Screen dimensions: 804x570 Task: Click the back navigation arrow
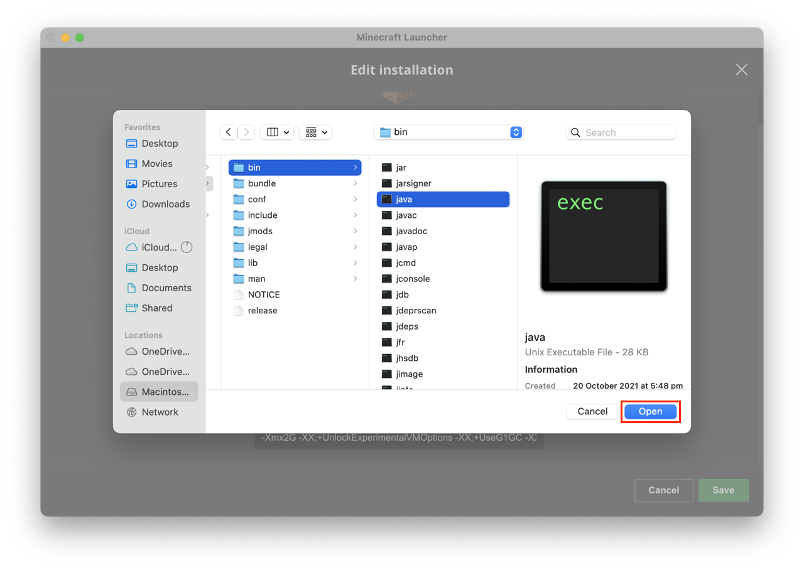click(x=229, y=132)
